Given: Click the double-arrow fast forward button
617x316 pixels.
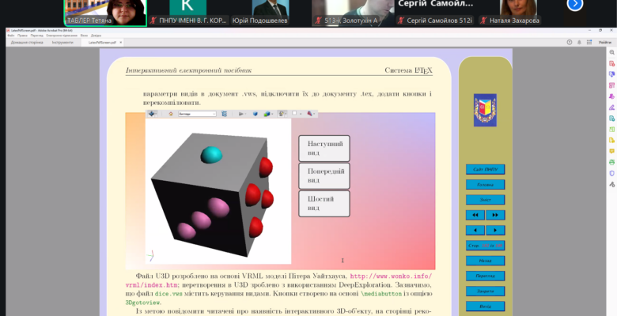Looking at the screenshot, I should tap(495, 214).
